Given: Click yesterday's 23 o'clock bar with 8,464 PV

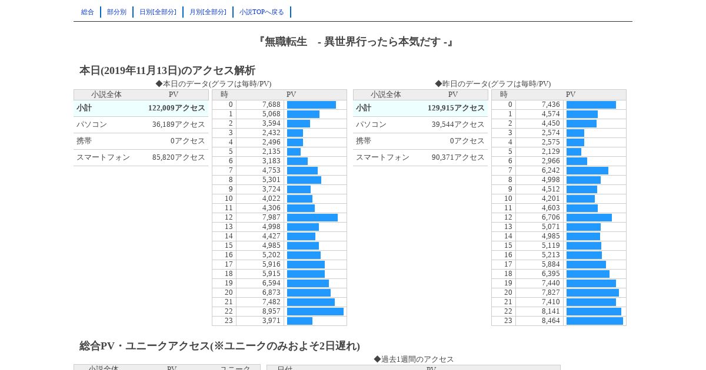Looking at the screenshot, I should point(595,321).
